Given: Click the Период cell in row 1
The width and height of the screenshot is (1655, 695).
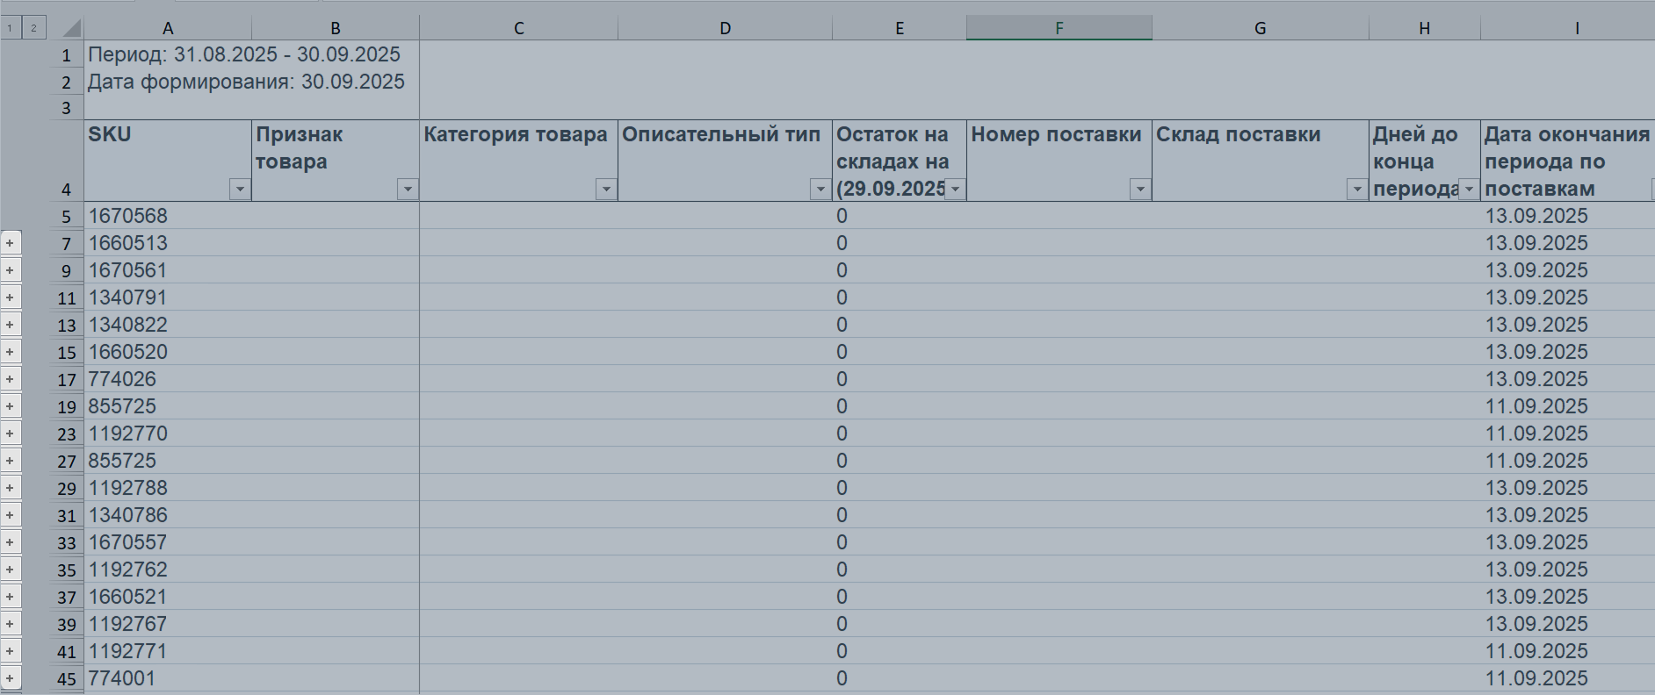Looking at the screenshot, I should 244,54.
